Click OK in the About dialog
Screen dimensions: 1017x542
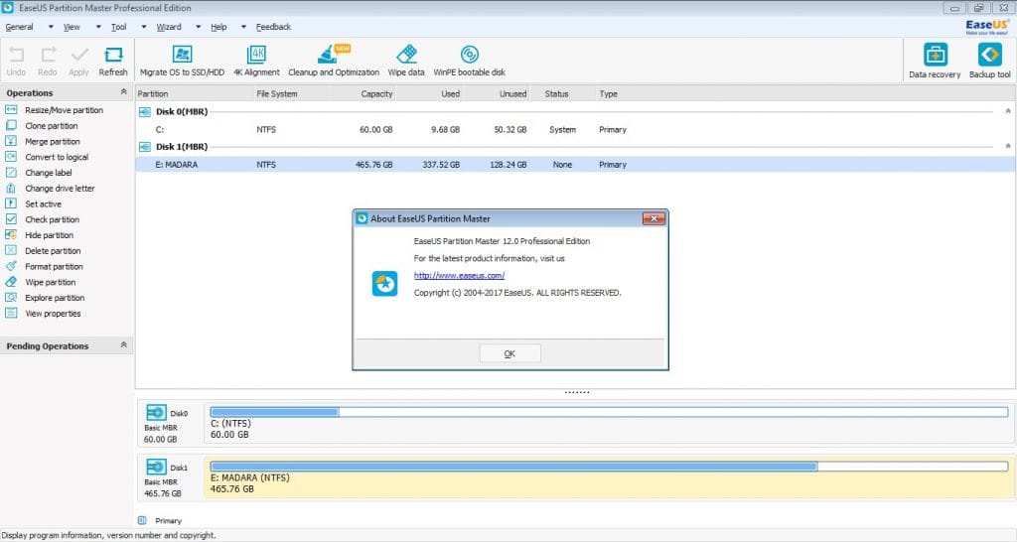click(509, 353)
